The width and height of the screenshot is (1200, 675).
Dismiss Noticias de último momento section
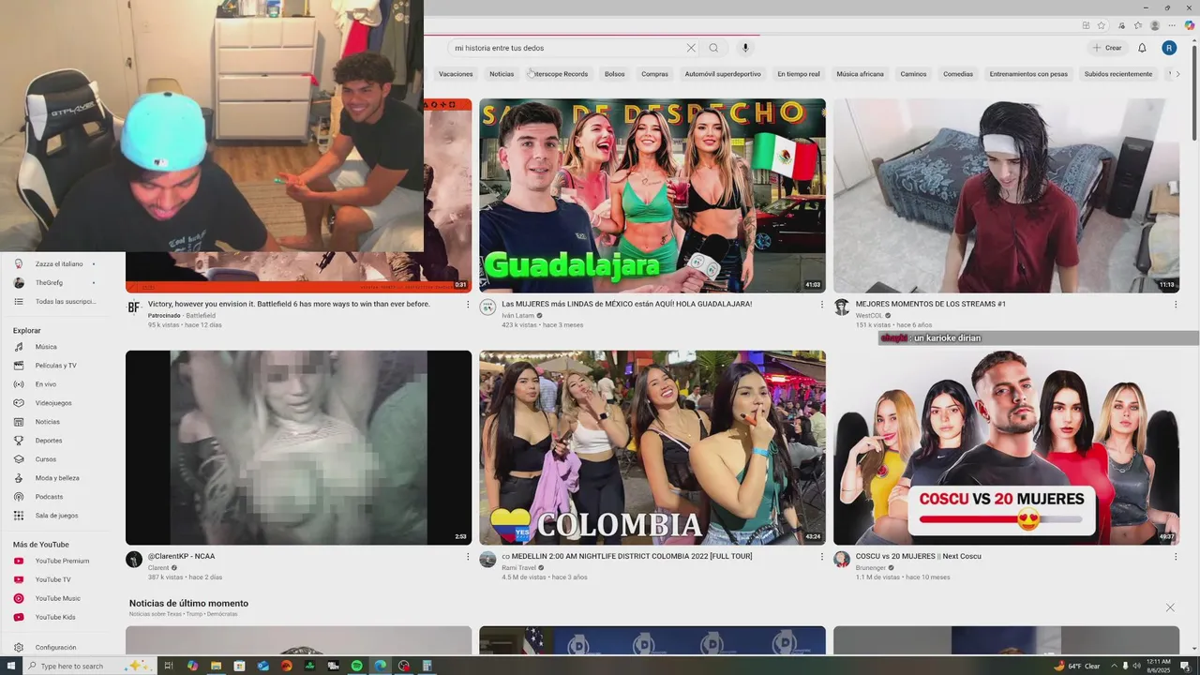click(x=1170, y=607)
